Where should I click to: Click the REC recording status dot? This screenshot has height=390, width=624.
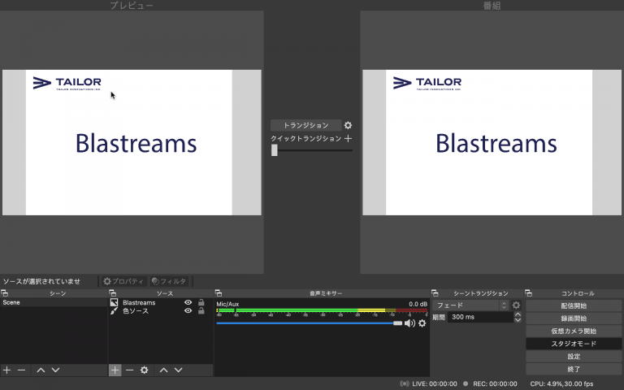(466, 383)
